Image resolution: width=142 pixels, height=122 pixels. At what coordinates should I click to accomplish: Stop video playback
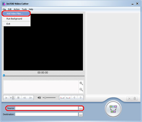(18, 98)
